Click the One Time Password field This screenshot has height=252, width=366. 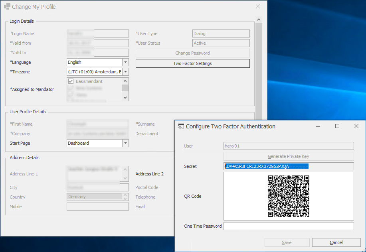tap(289, 226)
